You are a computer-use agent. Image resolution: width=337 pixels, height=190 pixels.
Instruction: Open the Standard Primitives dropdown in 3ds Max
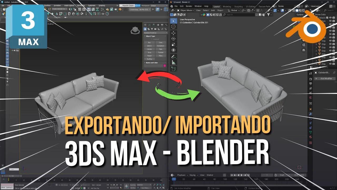(x=155, y=33)
